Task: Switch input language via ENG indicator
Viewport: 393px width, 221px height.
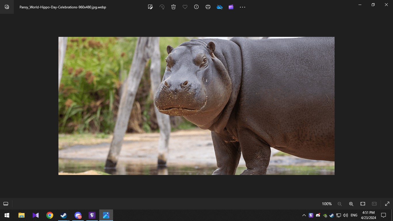Action: (x=354, y=215)
